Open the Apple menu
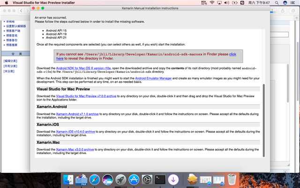This screenshot has width=300, height=188. click(x=6, y=3)
